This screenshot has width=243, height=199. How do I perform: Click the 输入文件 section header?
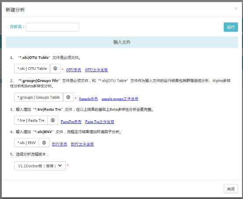(122, 42)
